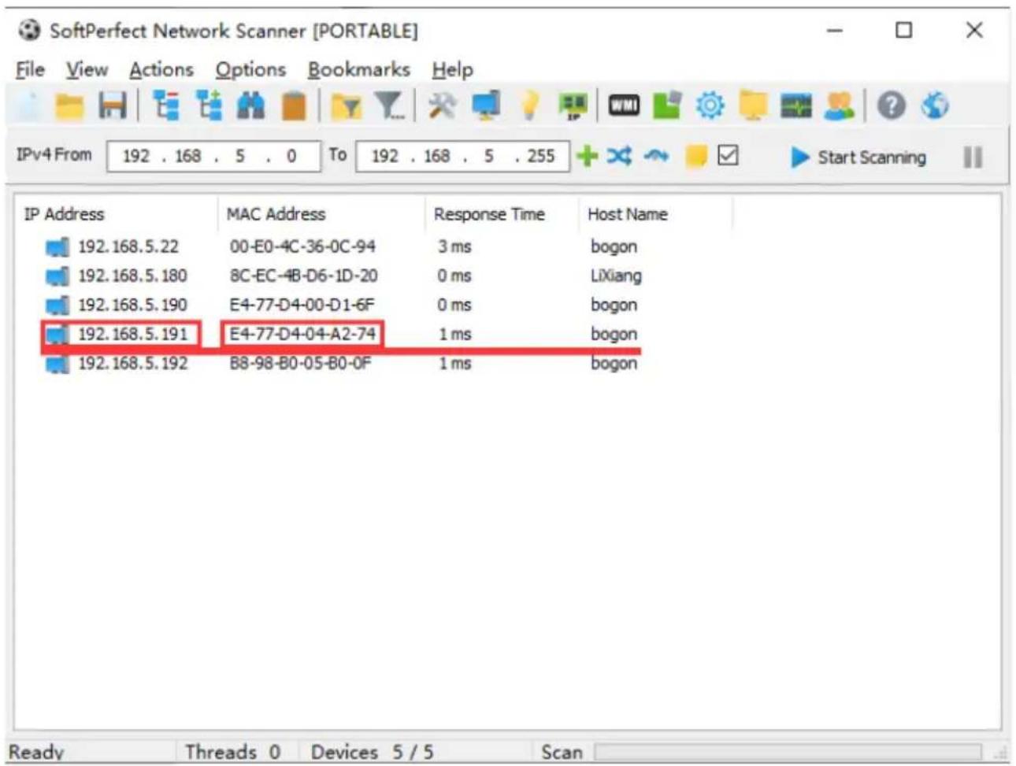Open the WMI query icon
The height and width of the screenshot is (766, 1016).
624,105
